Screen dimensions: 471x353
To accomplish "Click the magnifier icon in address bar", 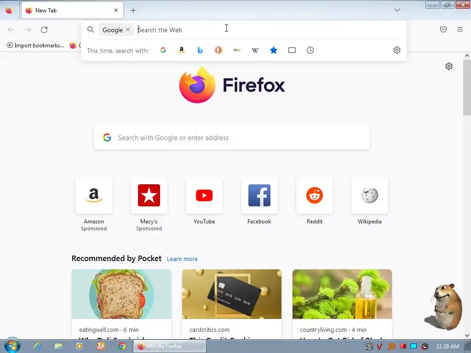I will (91, 29).
